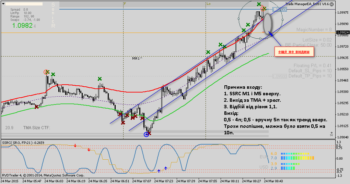350x184 pixels.
Task: Click the MR1^ pivot label
Action: (137, 58)
